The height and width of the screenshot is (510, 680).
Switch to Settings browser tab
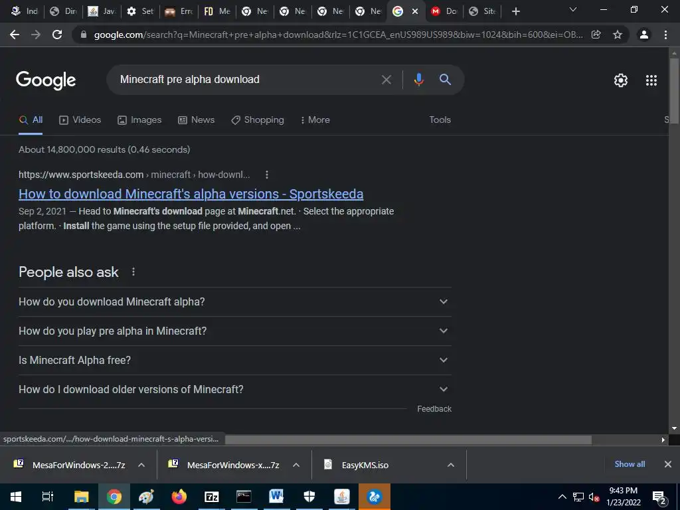[141, 11]
